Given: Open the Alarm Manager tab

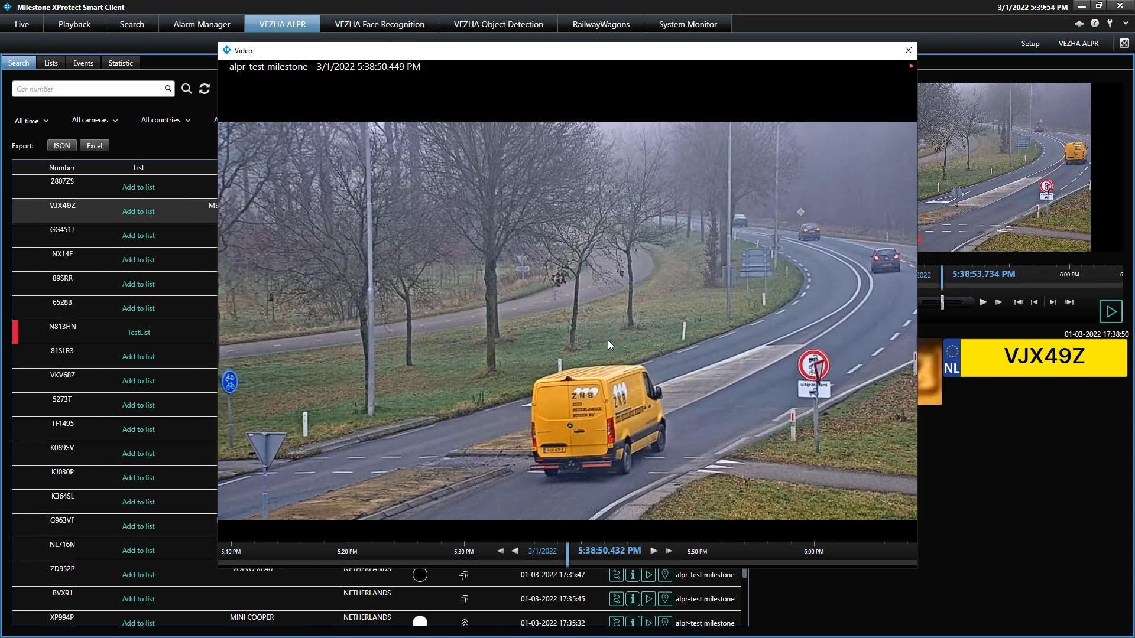Looking at the screenshot, I should (202, 24).
